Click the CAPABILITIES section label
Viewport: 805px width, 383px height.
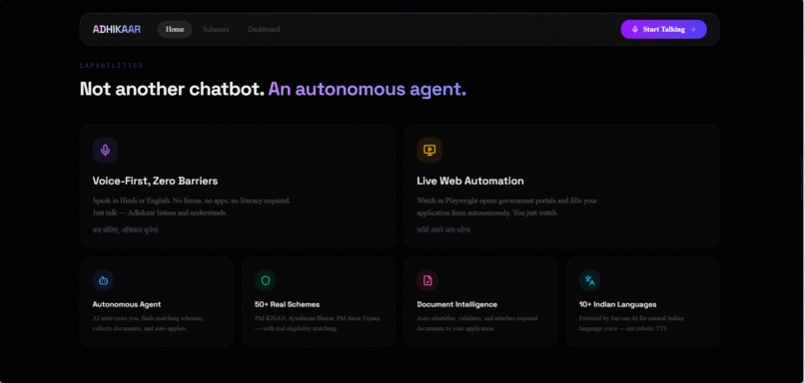coord(112,66)
